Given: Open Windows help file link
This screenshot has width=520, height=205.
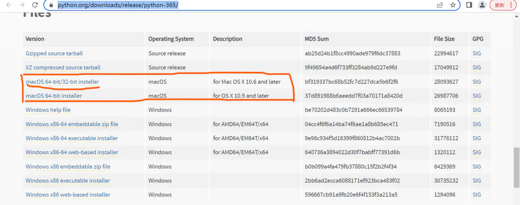Looking at the screenshot, I should pyautogui.click(x=48, y=110).
